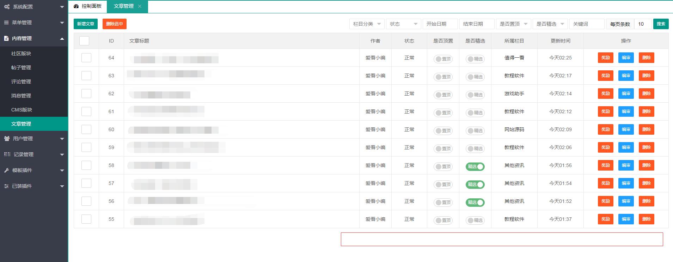Open the 是否置顶 filter dropdown
This screenshot has width=673, height=262.
[x=514, y=24]
